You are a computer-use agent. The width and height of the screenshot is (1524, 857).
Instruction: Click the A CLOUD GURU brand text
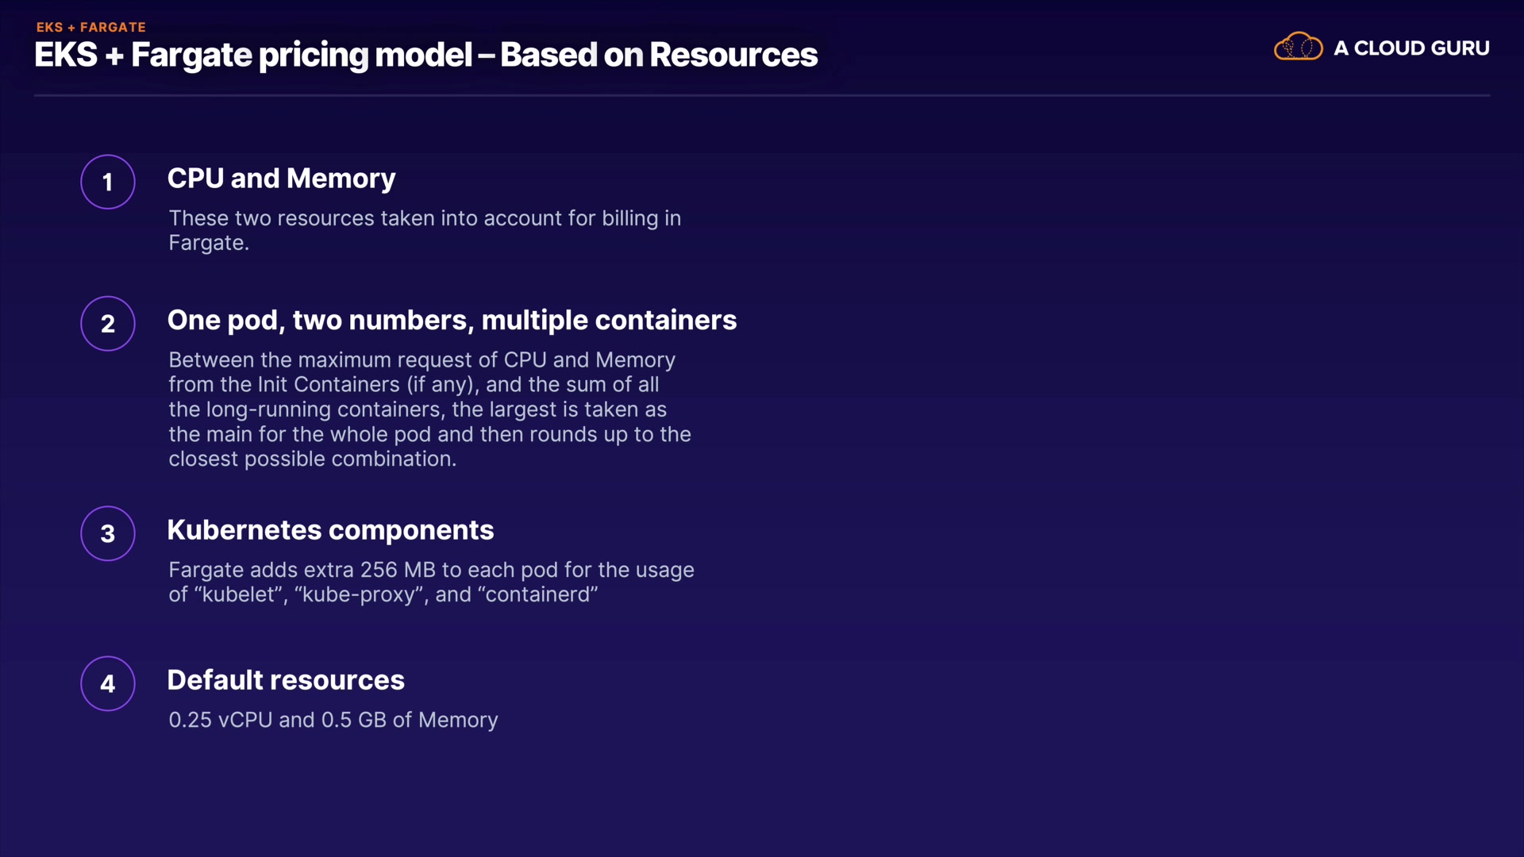(x=1411, y=48)
